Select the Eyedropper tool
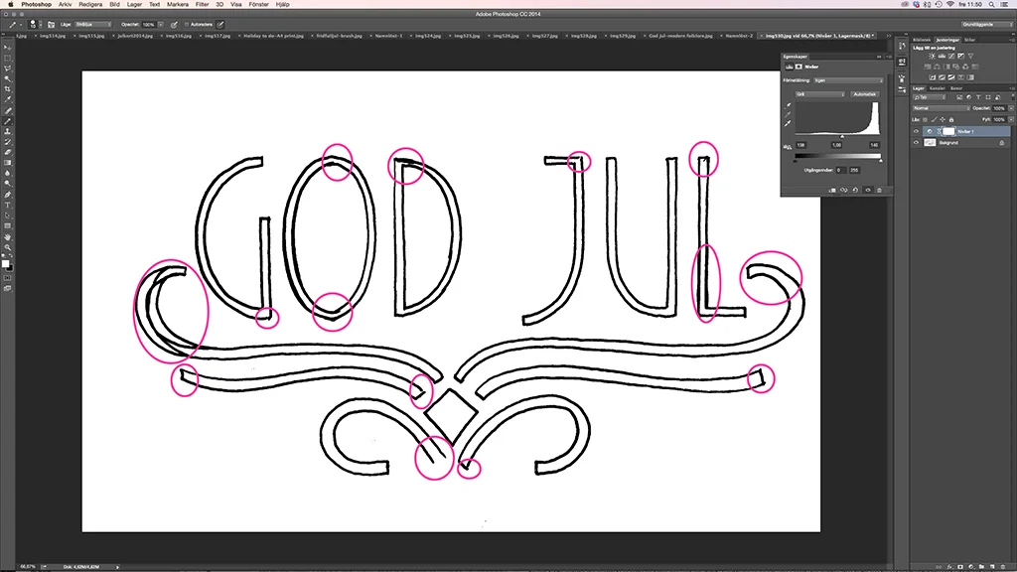This screenshot has height=572, width=1017. [8, 99]
